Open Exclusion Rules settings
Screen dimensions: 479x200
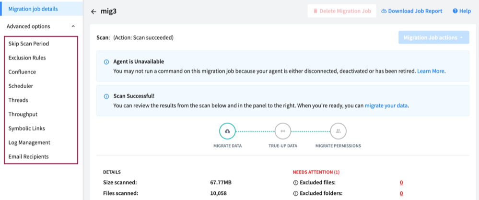(27, 58)
